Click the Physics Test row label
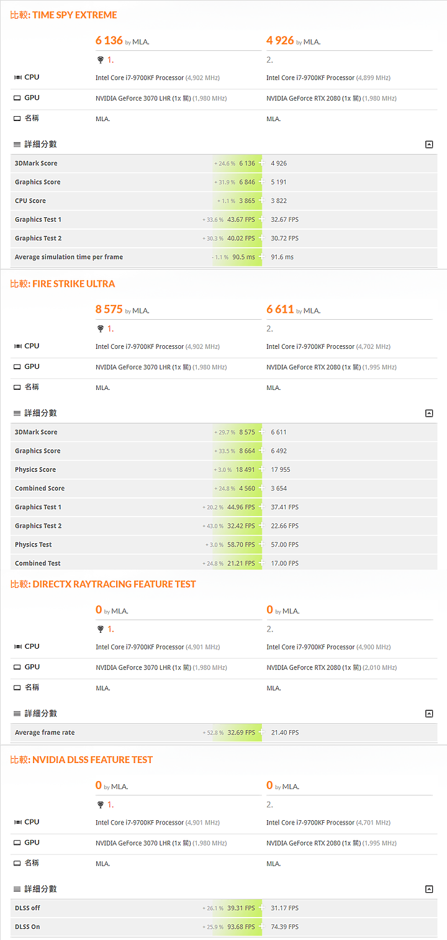 coord(34,545)
